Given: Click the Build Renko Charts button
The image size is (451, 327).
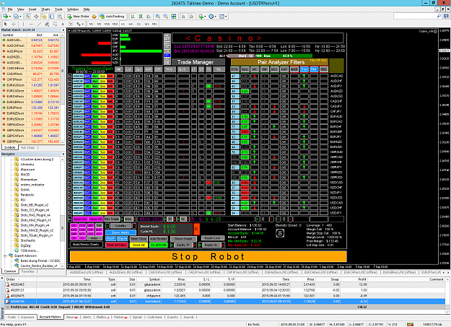Looking at the screenshot, I should (x=86, y=245).
